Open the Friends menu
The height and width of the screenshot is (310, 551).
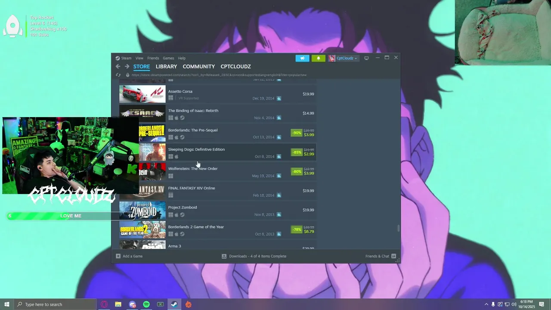point(153,58)
